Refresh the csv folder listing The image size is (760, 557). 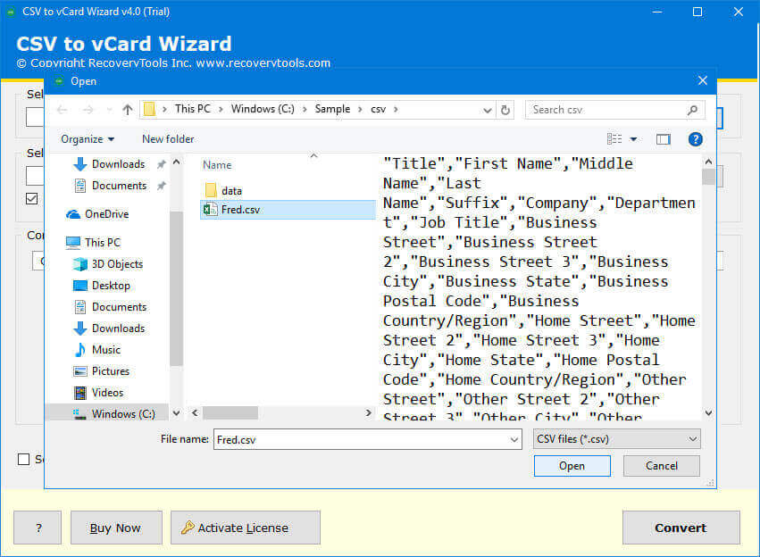(x=505, y=110)
